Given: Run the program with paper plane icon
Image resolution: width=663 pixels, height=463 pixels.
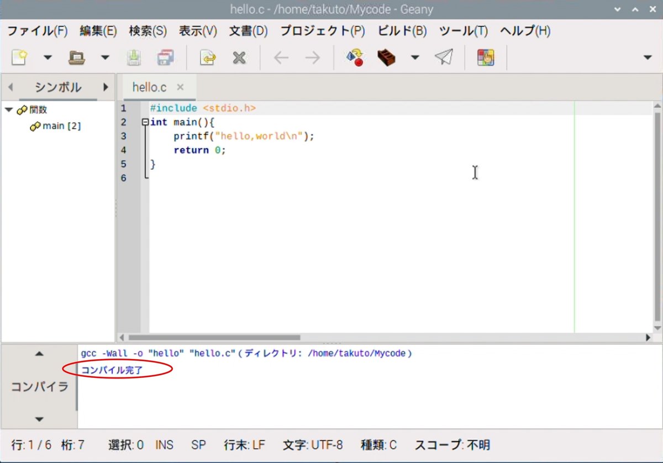Looking at the screenshot, I should tap(444, 57).
